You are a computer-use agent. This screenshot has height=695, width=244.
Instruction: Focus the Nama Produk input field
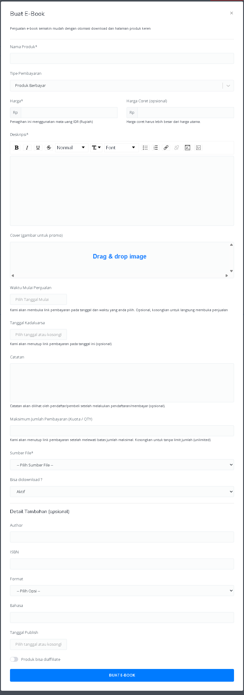pyautogui.click(x=122, y=58)
